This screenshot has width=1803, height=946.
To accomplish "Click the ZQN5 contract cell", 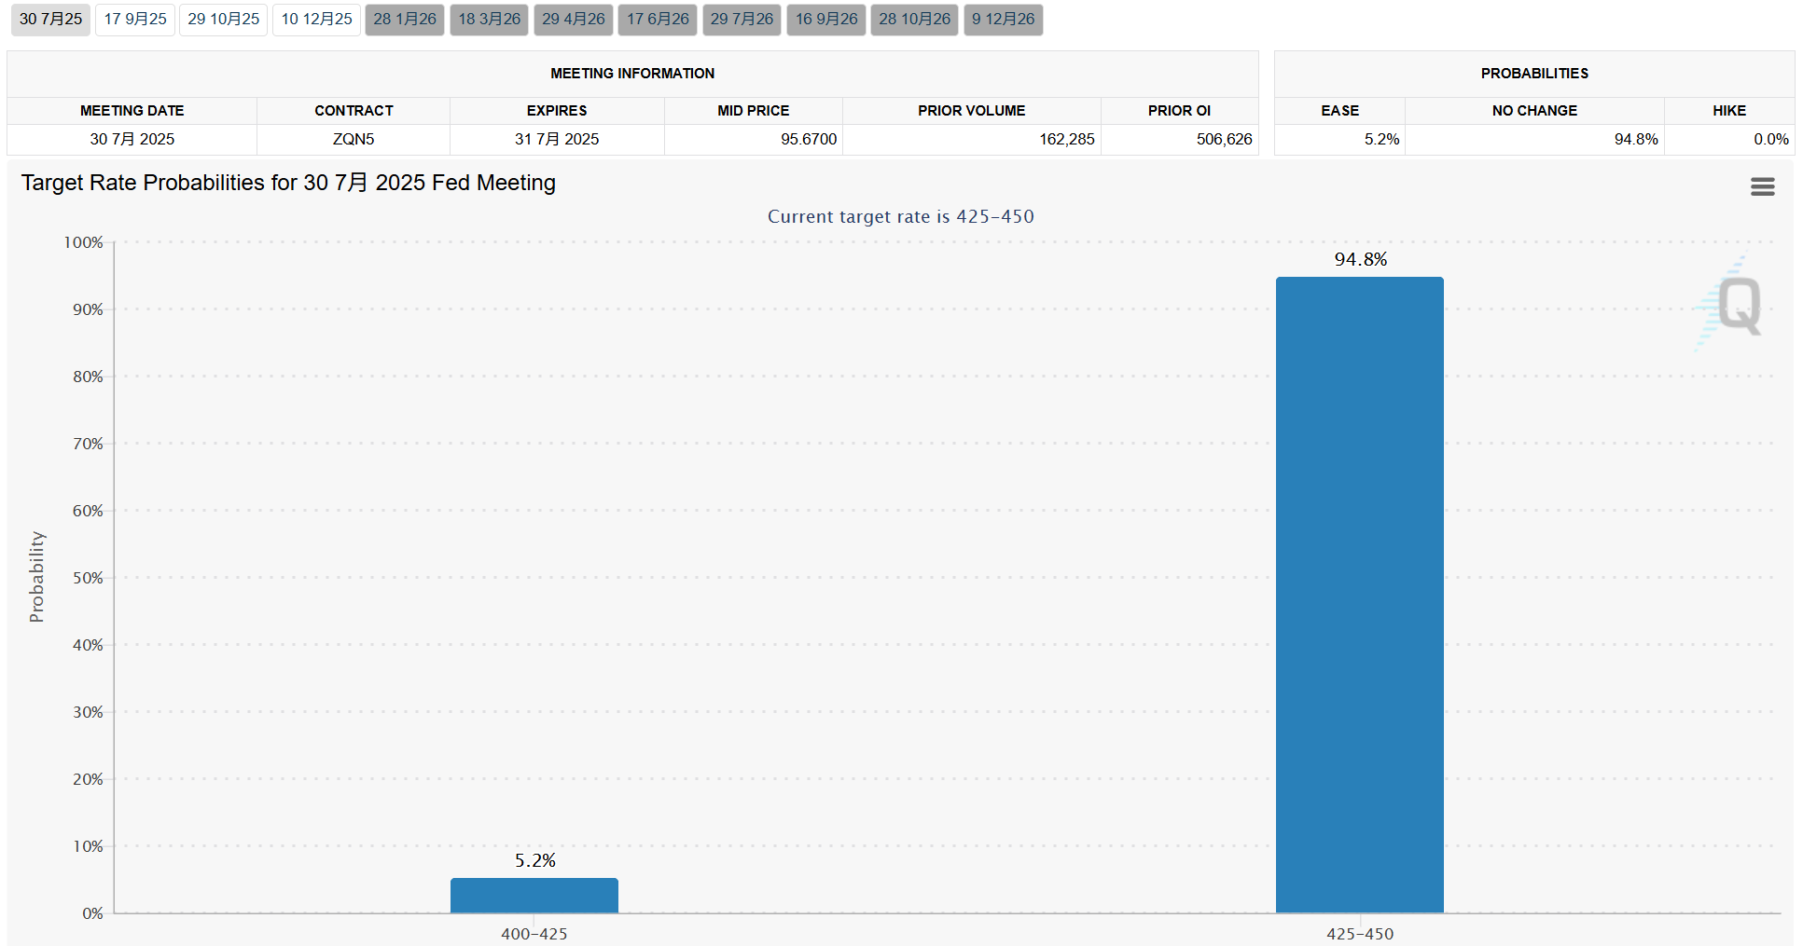I will click(354, 139).
